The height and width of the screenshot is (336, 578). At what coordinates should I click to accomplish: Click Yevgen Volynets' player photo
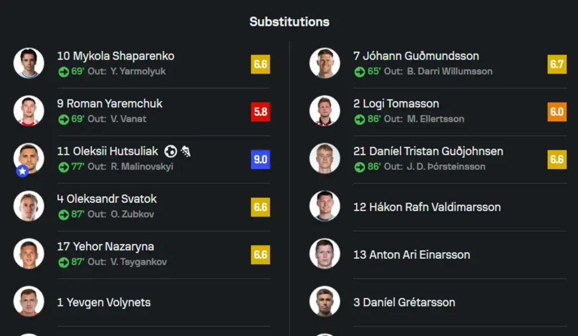coord(29,302)
